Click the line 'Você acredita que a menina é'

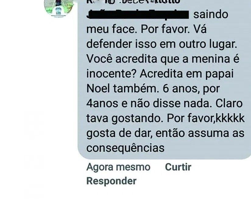[x=163, y=59]
